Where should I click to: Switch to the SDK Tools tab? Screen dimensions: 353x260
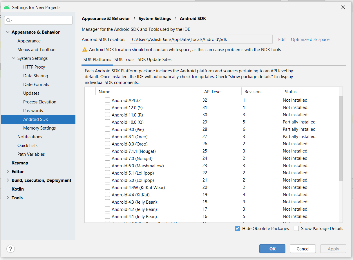click(124, 60)
